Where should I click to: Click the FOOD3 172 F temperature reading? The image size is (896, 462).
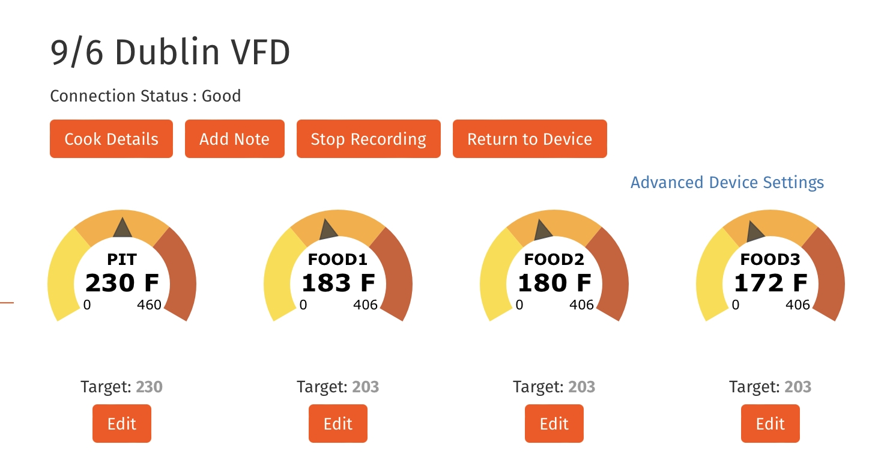point(770,282)
